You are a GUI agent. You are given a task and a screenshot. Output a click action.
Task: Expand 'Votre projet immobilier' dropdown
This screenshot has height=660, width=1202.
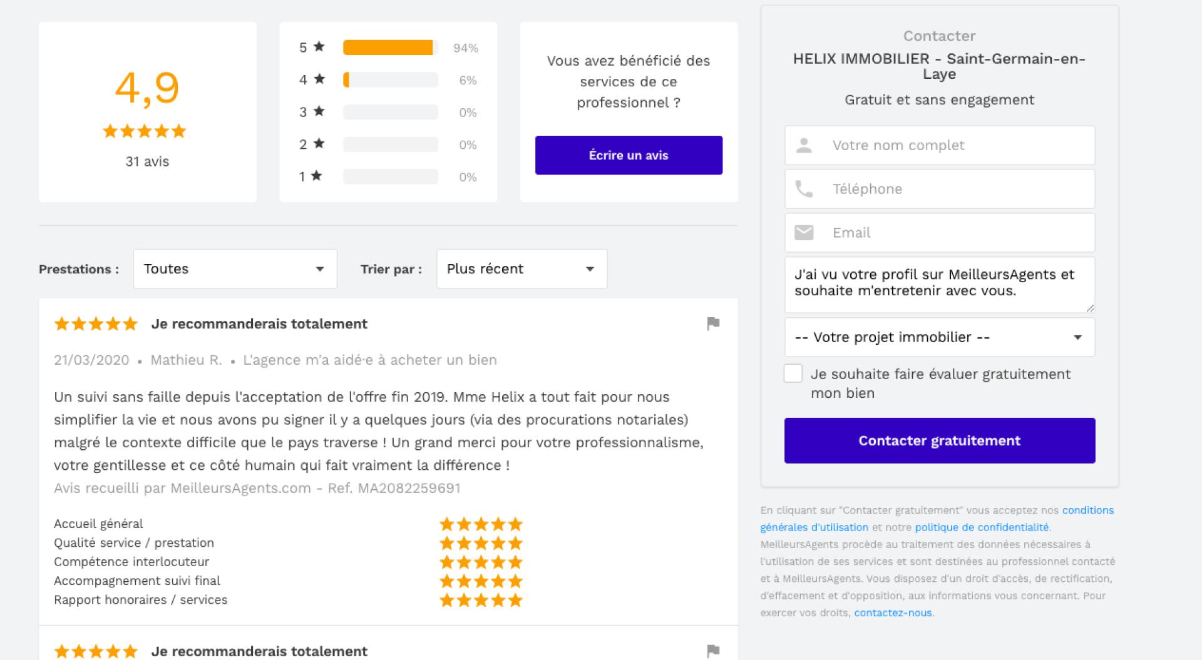tap(939, 337)
